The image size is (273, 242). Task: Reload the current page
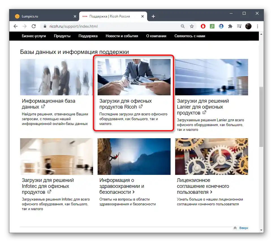(34, 26)
